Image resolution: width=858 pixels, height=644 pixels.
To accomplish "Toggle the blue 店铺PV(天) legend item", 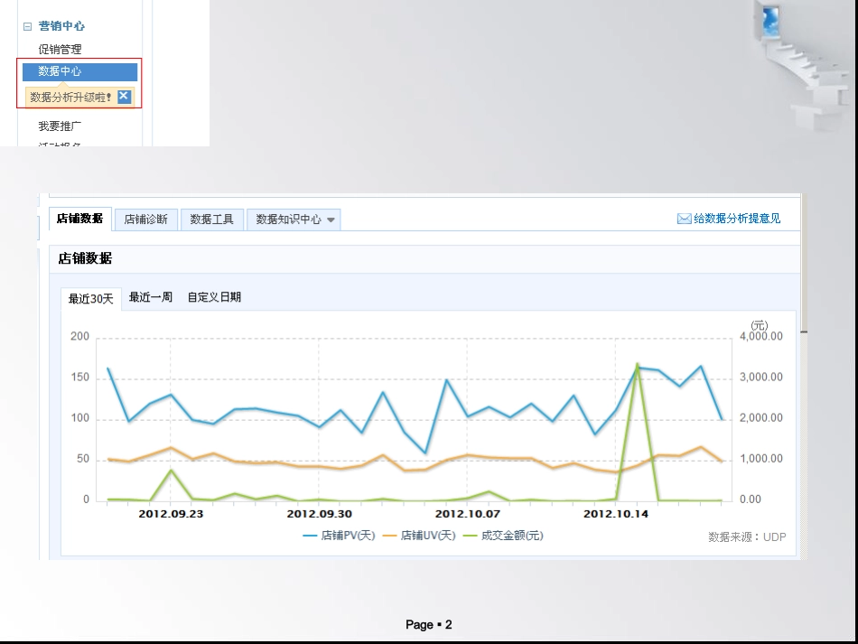I will pyautogui.click(x=340, y=536).
